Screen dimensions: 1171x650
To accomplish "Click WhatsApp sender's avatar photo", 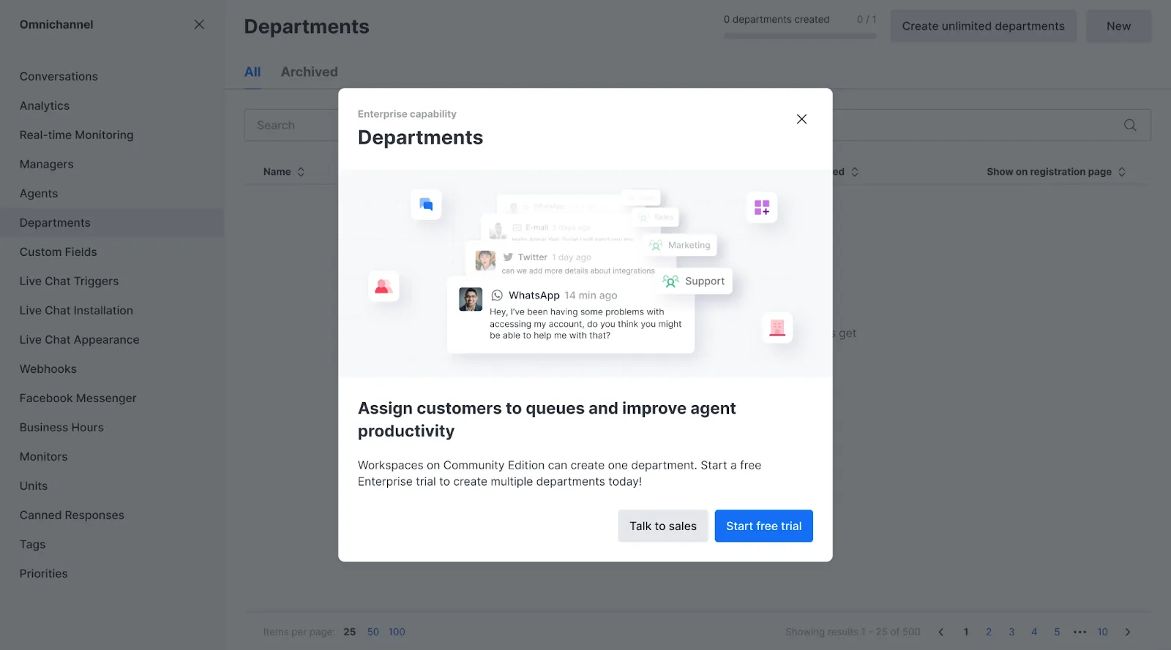I will point(471,299).
